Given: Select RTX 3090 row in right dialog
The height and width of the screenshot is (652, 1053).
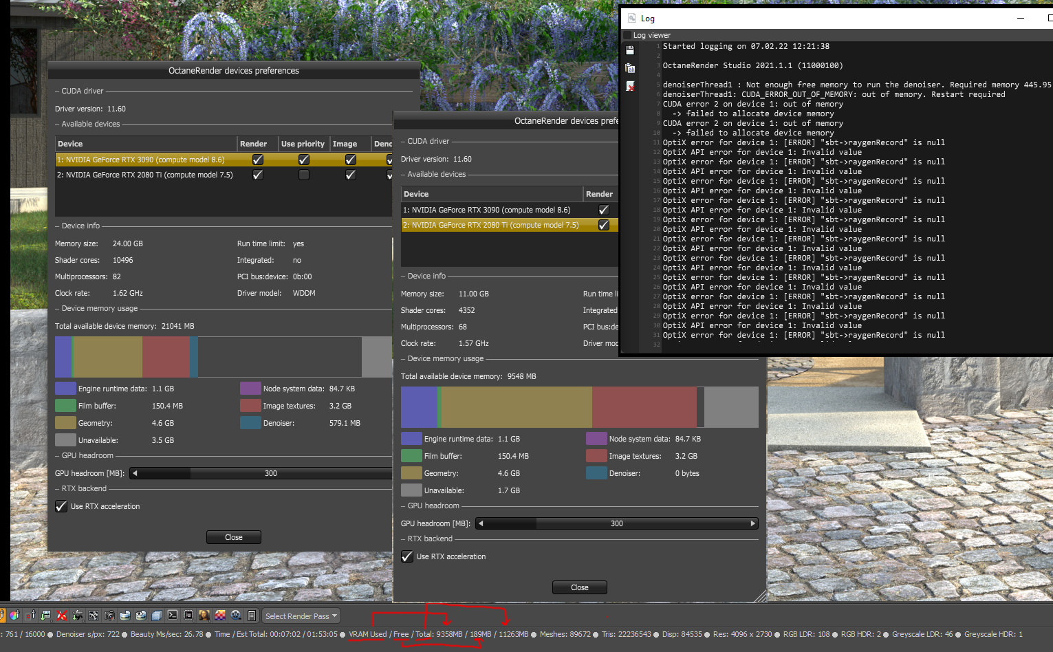Looking at the screenshot, I should tap(510, 210).
